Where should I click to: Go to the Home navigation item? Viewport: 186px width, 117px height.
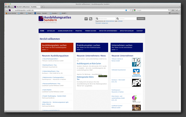(42, 31)
